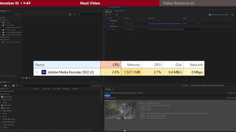Click the ingest icon beside the filter funnel
This screenshot has width=236, height=132.
(x=74, y=15)
